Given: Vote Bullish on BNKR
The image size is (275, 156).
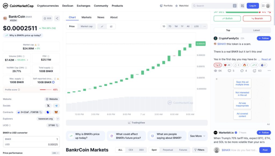Looking at the screenshot, I should 227,19.
